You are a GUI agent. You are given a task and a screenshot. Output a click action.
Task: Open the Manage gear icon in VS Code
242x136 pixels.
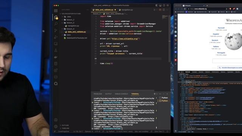tap(56, 127)
